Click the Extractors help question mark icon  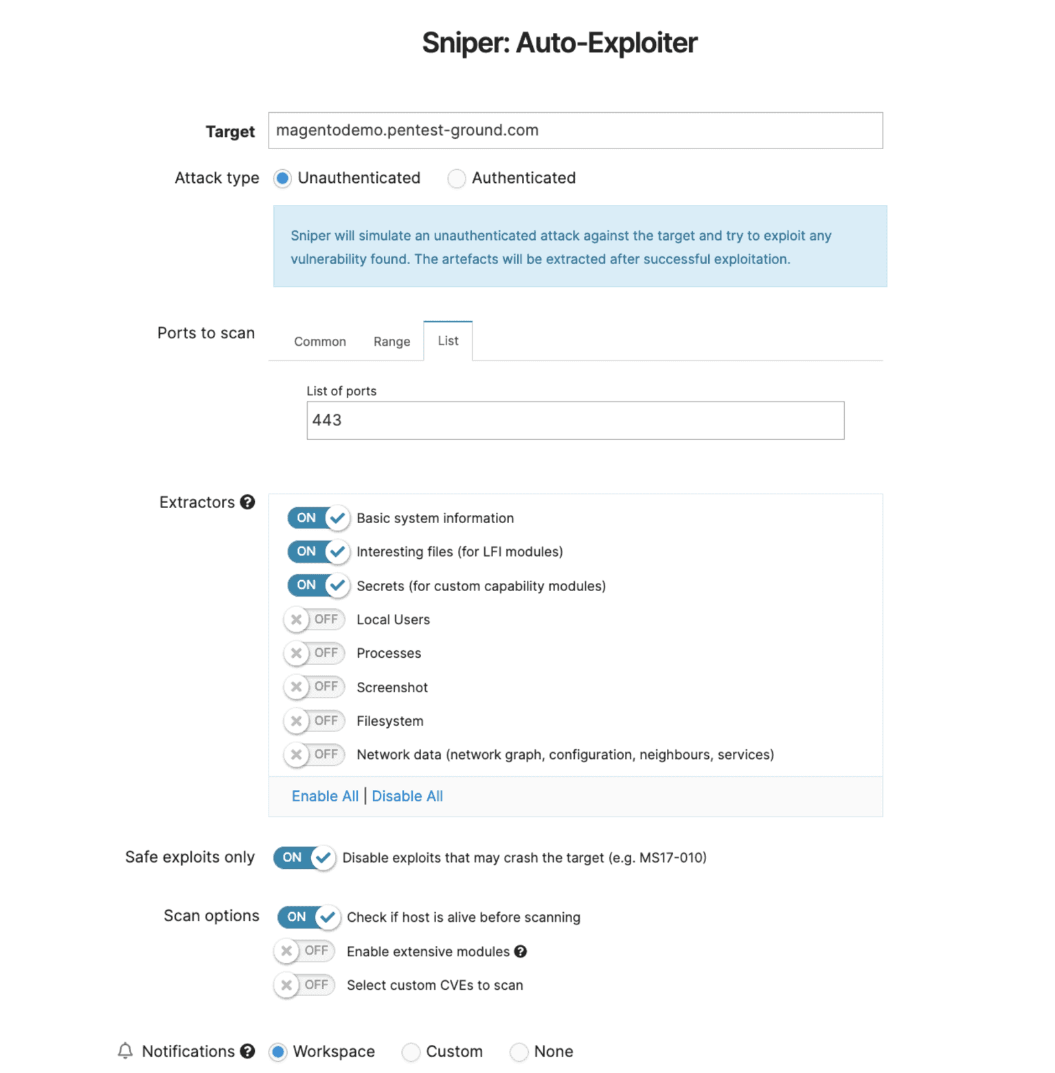(248, 502)
